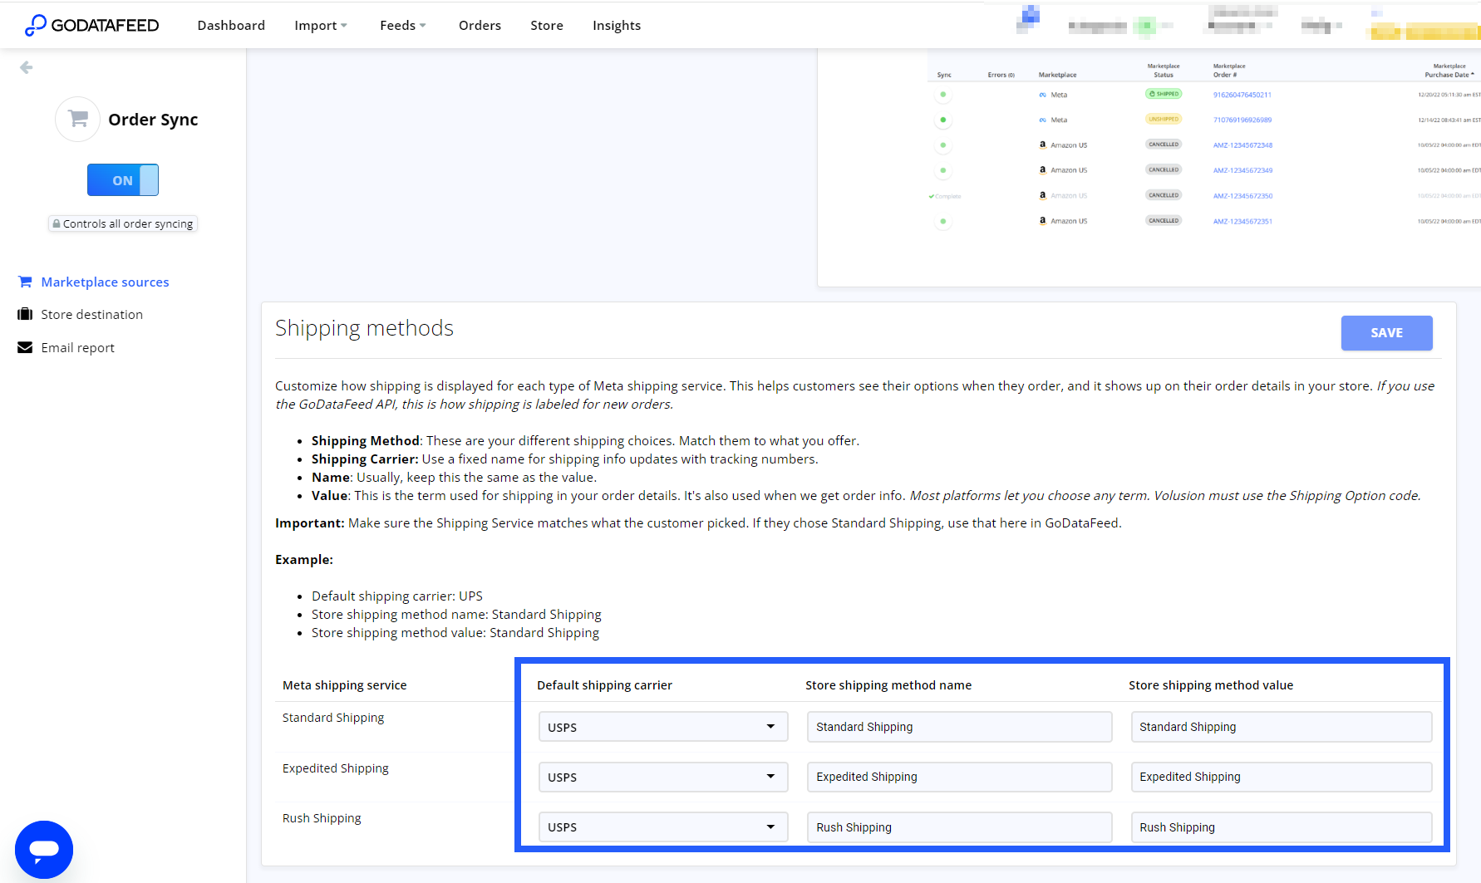Open carrier dropdown for Expedited Shipping
This screenshot has width=1481, height=883.
662,777
